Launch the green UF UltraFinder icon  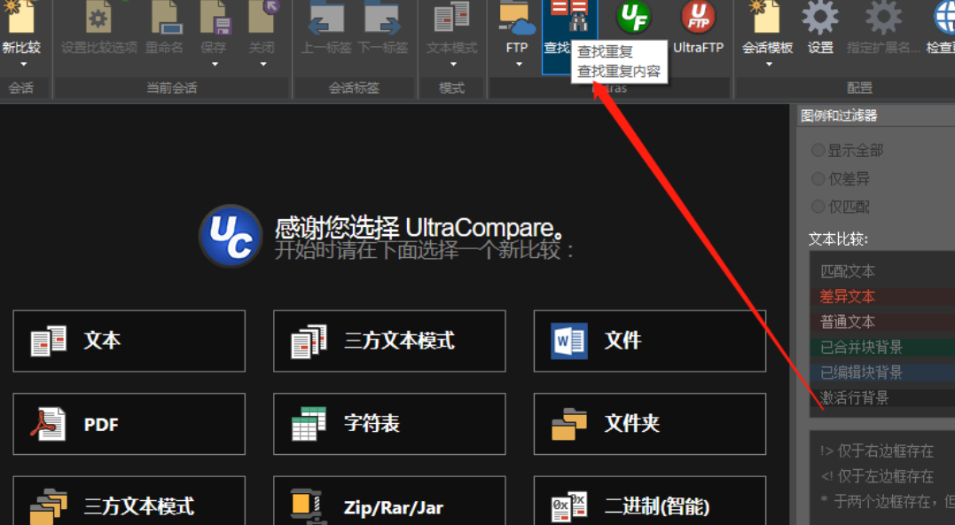(634, 17)
